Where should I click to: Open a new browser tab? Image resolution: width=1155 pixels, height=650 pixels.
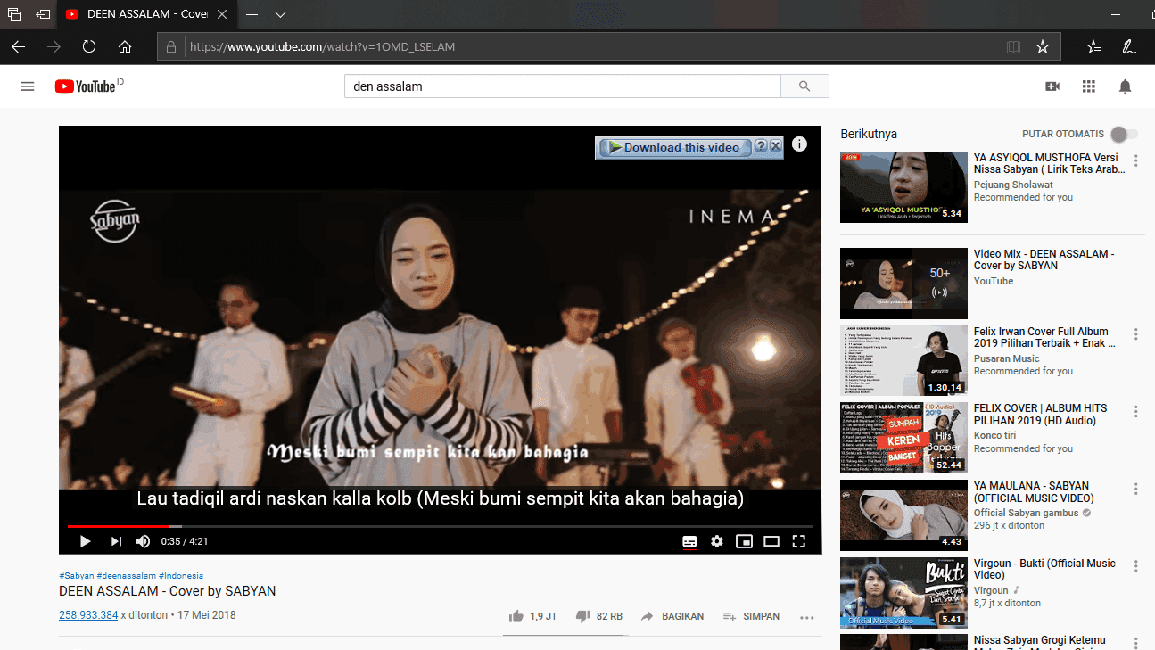(x=252, y=14)
